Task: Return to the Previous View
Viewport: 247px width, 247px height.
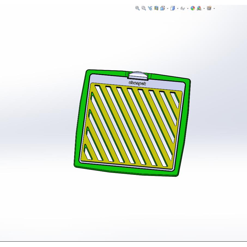Action: pos(150,8)
